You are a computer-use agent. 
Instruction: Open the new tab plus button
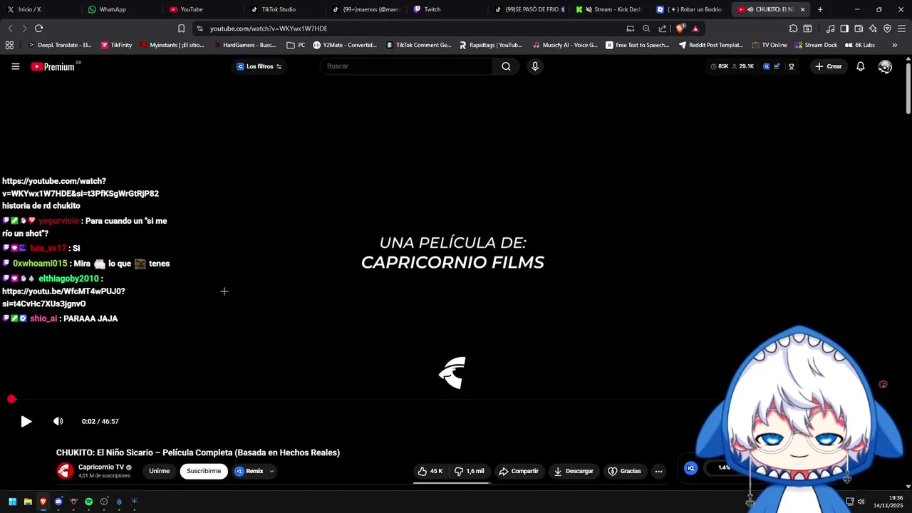tap(820, 9)
